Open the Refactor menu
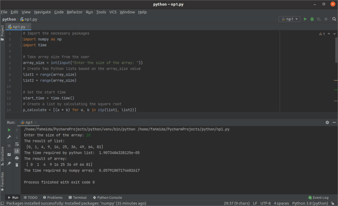This screenshot has height=206, width=338. [74, 12]
